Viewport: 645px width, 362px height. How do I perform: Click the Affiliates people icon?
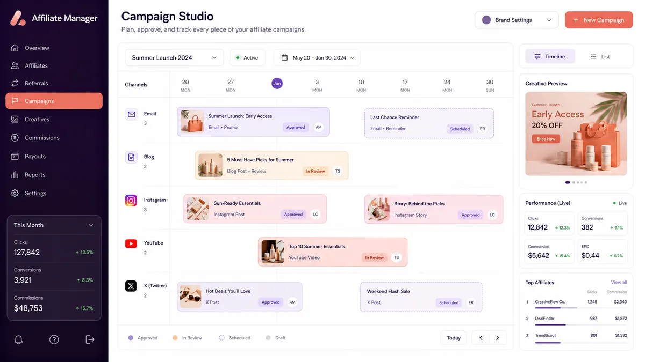pyautogui.click(x=15, y=65)
